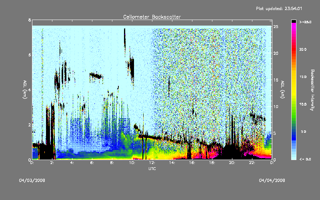
Task: Click the 15.0 colorbar tick label
Action: click(303, 77)
